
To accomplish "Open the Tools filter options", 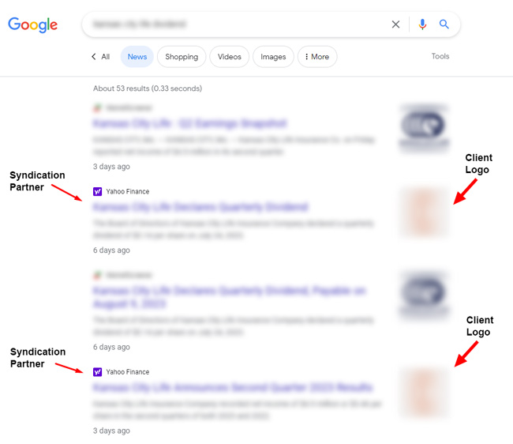I will 440,56.
